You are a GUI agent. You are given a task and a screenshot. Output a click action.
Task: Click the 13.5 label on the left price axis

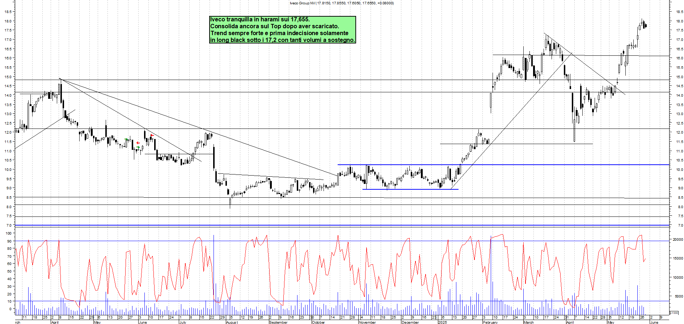8,105
